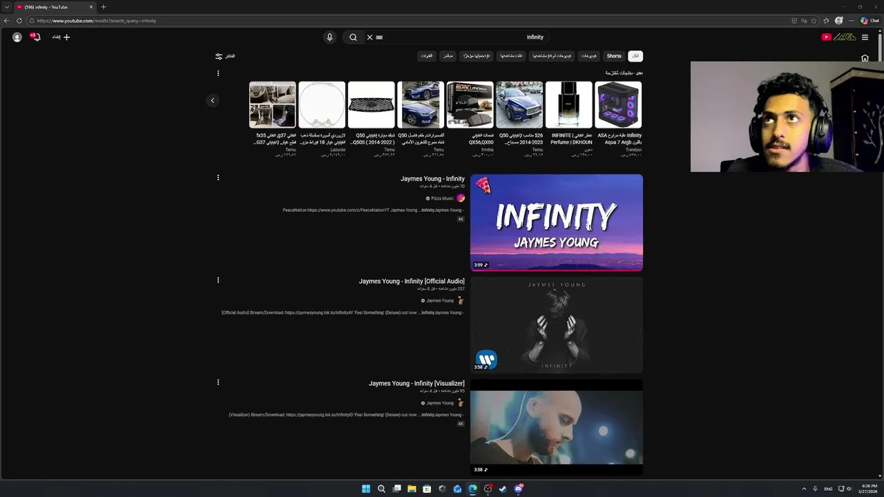Open the taskbar clock showing 6:26 PM

[869, 489]
